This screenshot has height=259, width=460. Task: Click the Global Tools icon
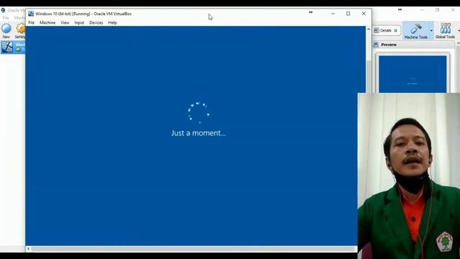[x=445, y=29]
